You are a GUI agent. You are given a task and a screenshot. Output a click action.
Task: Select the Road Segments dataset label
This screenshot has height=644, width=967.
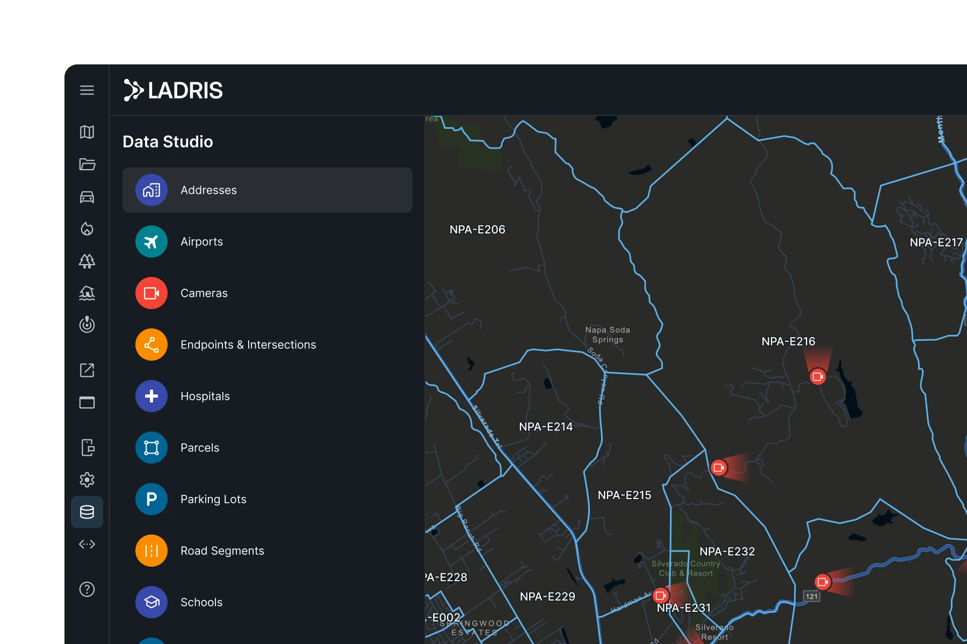222,551
